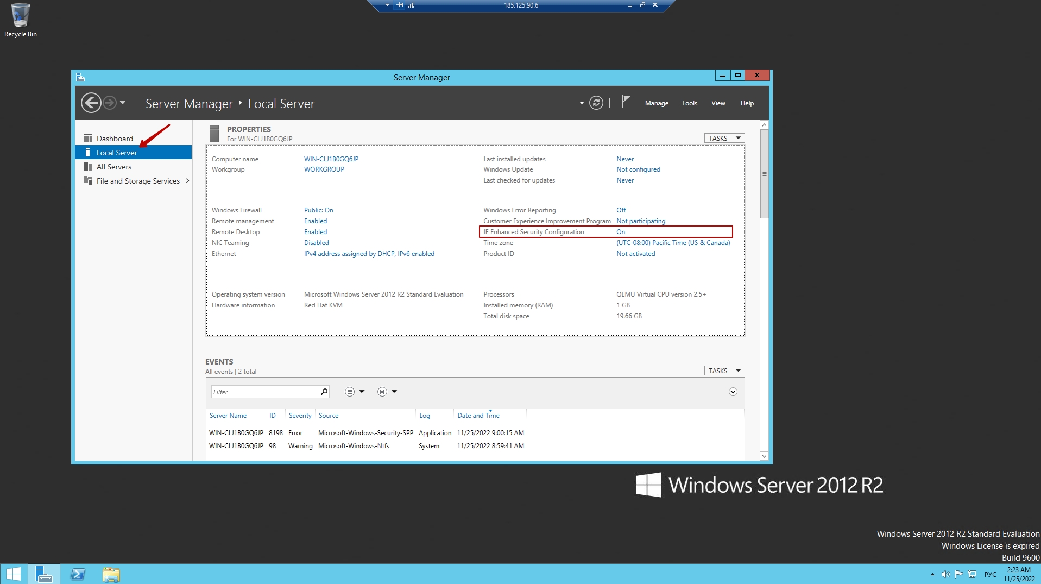Click IE Enhanced Security Configuration On link
The image size is (1041, 584).
click(x=621, y=232)
